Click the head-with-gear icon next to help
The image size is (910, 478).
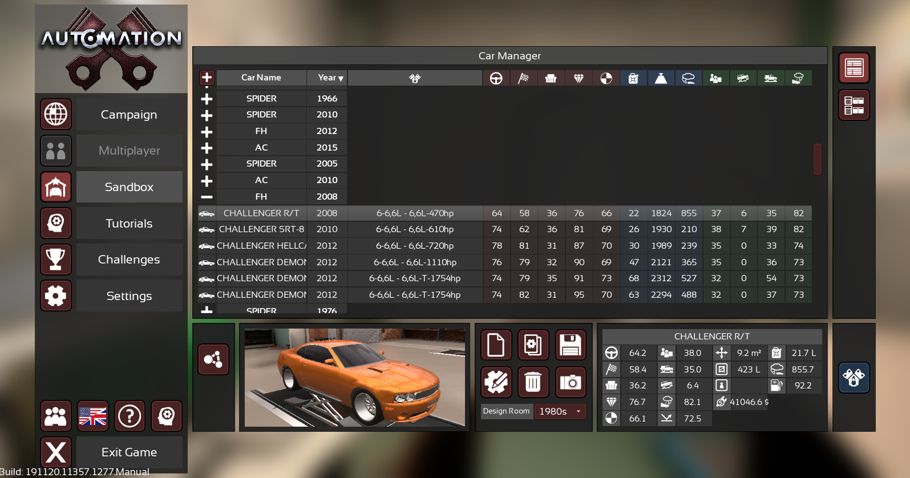point(167,416)
